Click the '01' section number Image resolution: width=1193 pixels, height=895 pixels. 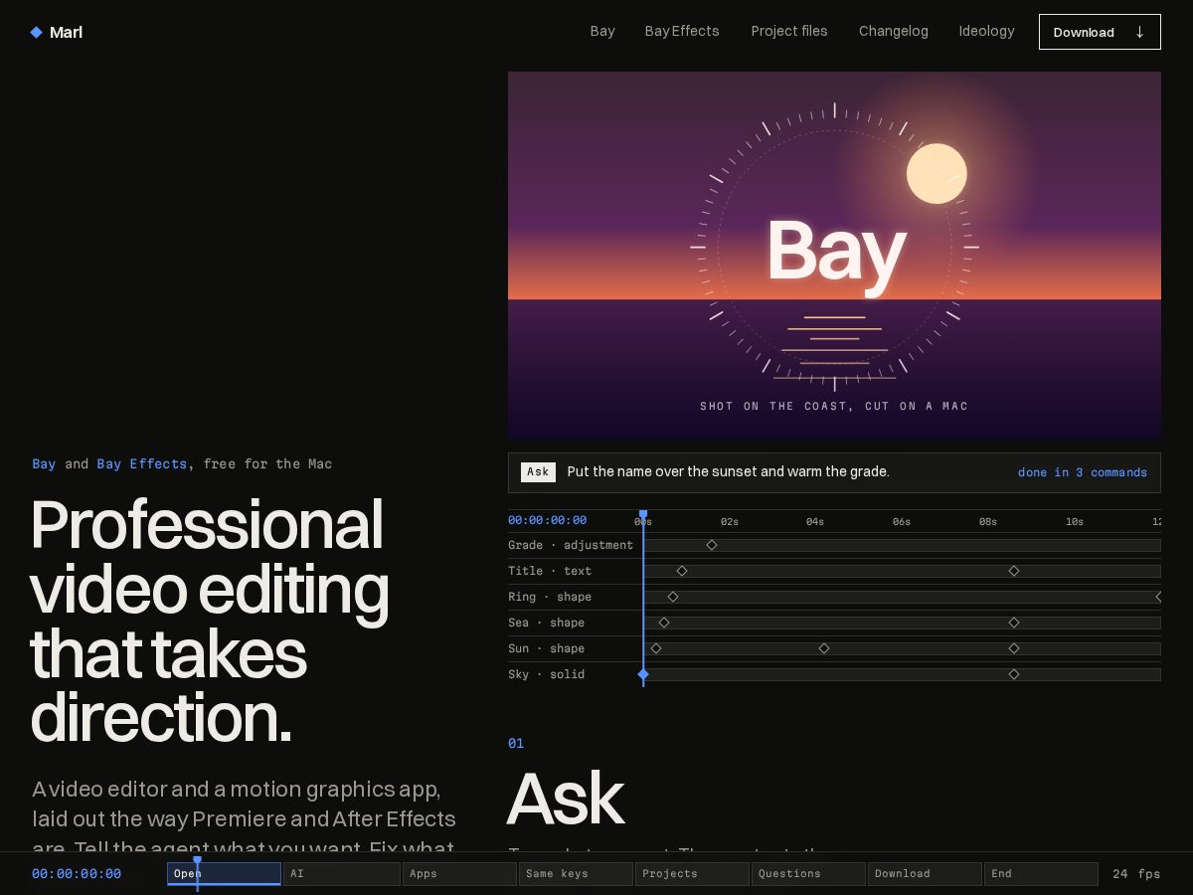(516, 743)
